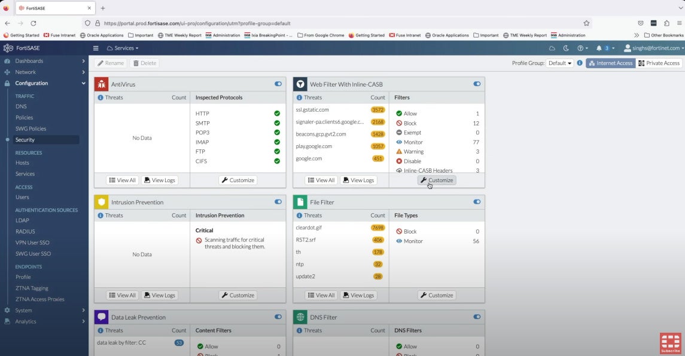Expand the System sidebar section
The height and width of the screenshot is (356, 685).
tap(44, 310)
